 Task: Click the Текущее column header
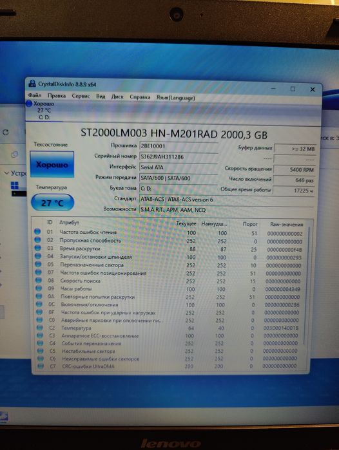tap(186, 223)
